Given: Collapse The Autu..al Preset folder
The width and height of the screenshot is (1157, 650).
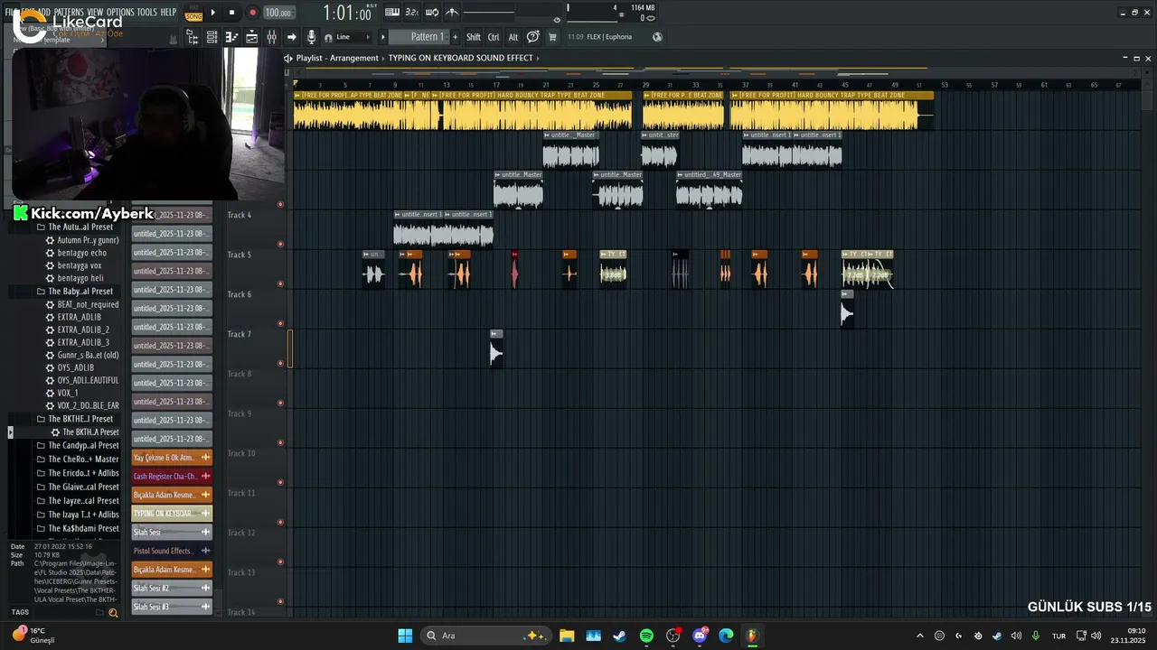Looking at the screenshot, I should click(x=74, y=227).
